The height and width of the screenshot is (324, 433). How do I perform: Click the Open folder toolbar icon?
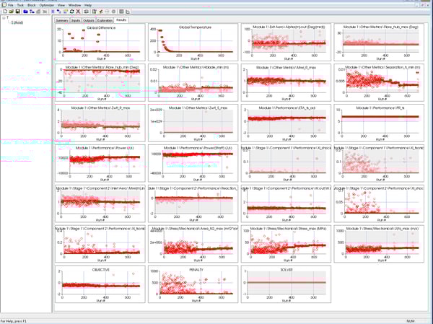pyautogui.click(x=9, y=12)
